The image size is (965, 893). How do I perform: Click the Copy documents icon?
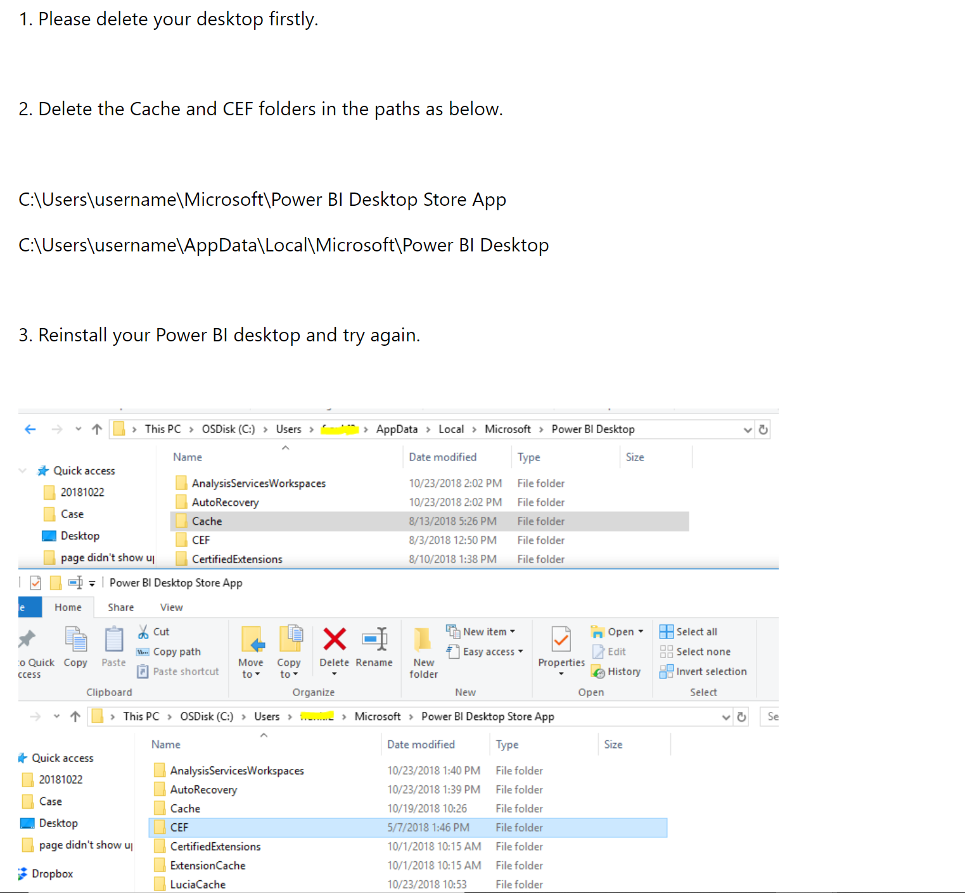(x=76, y=640)
